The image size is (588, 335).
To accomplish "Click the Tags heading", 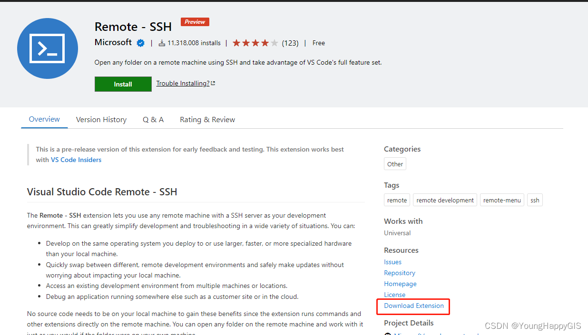I will click(392, 185).
